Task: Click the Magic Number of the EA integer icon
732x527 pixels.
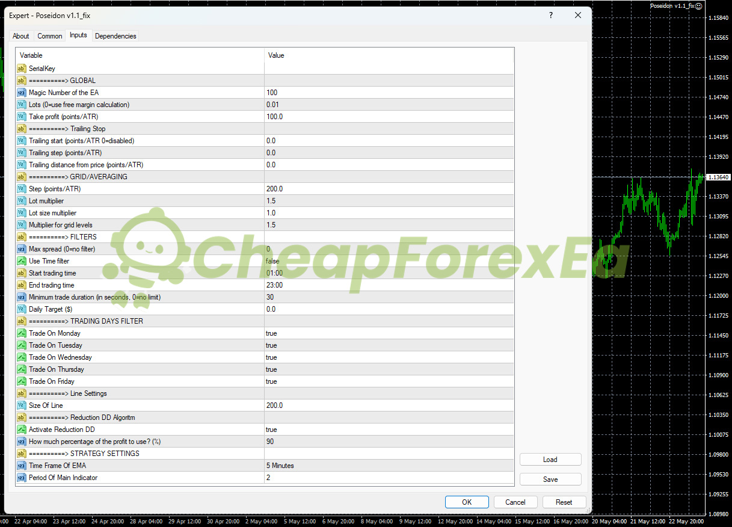Action: [21, 93]
